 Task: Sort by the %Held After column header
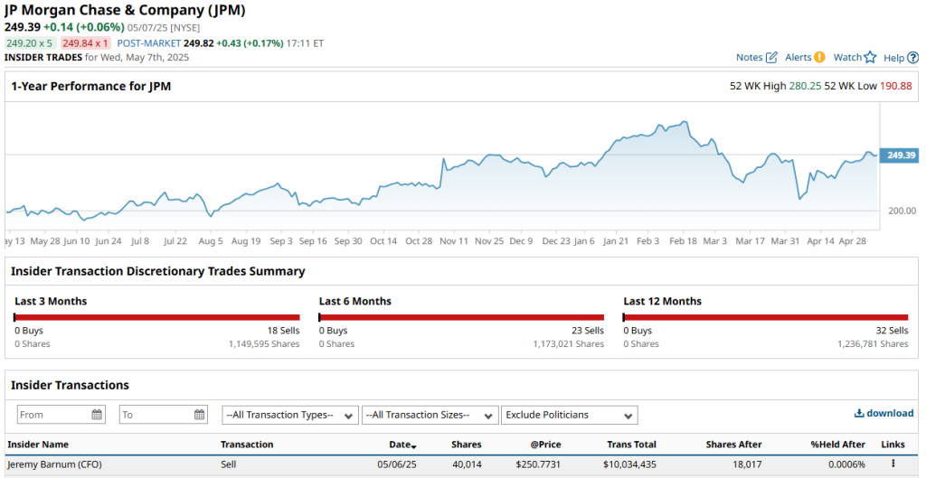click(x=838, y=445)
